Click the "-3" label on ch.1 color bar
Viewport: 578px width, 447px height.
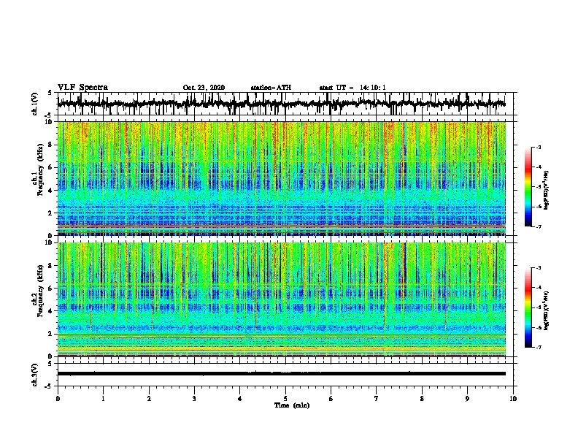(x=539, y=147)
